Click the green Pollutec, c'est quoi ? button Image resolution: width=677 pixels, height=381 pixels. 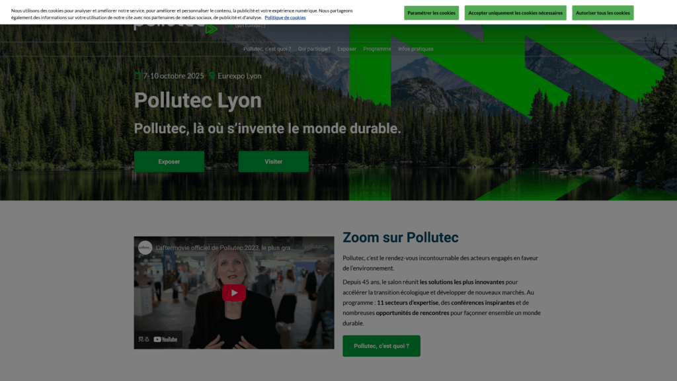click(x=381, y=346)
